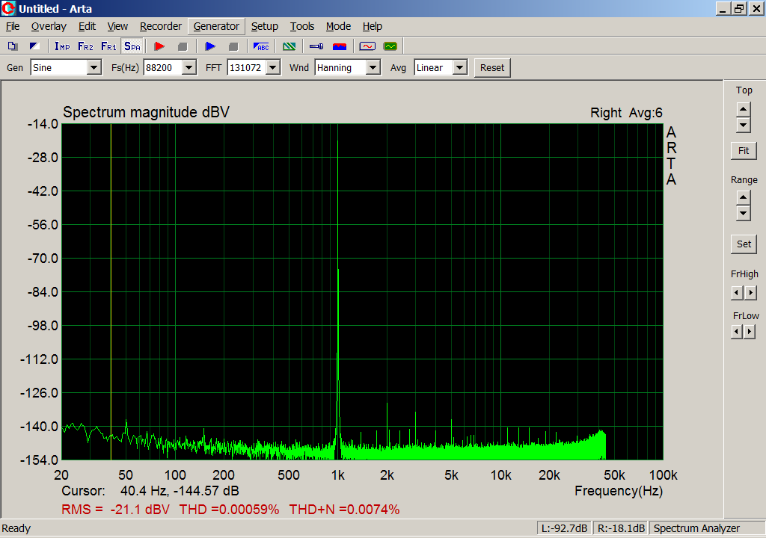This screenshot has width=766, height=538.
Task: Open the Overlay menu
Action: tap(49, 26)
